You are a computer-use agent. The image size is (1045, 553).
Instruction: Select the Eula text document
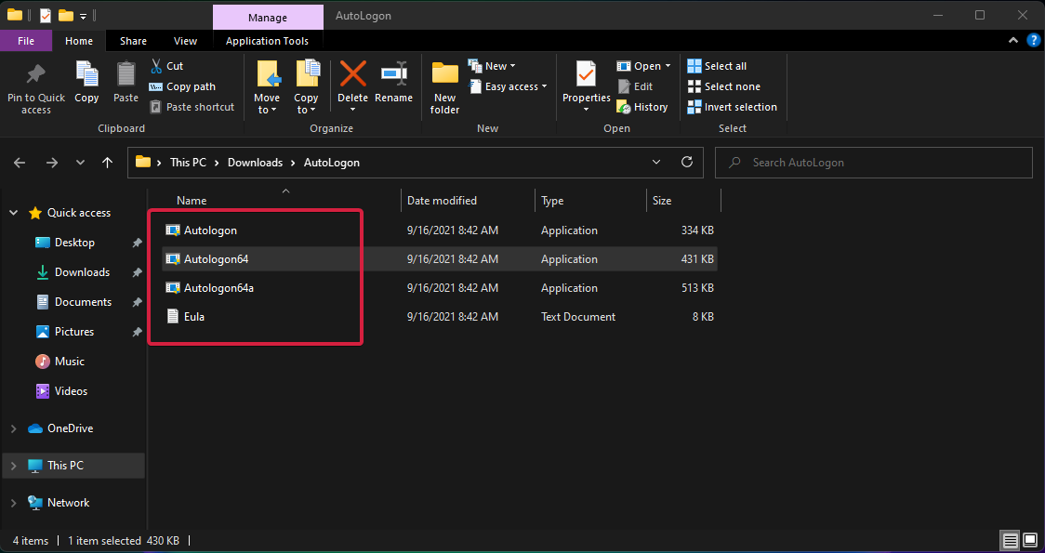(439, 317)
